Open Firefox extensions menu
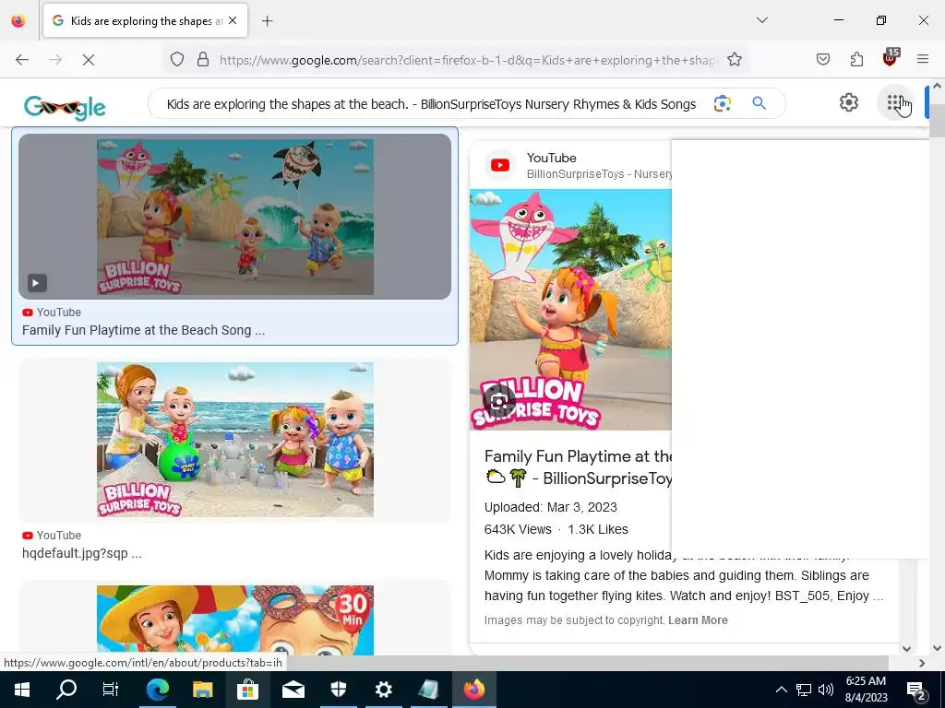This screenshot has width=945, height=708. click(x=856, y=59)
